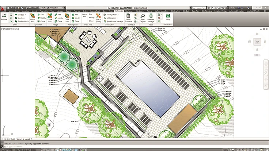Expand the Modify Styles dropdown
269x151 pixels.
pyautogui.click(x=112, y=15)
